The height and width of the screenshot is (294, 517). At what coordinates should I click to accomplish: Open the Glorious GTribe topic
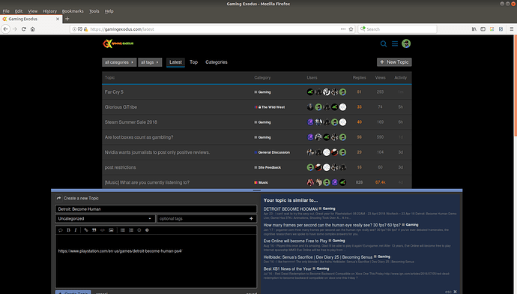pyautogui.click(x=121, y=107)
